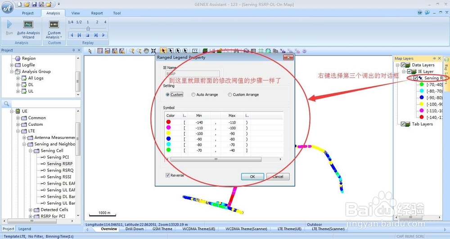Collapse the LTE folder in the tree
Screen dimensions: 450x239
pyautogui.click(x=18, y=131)
